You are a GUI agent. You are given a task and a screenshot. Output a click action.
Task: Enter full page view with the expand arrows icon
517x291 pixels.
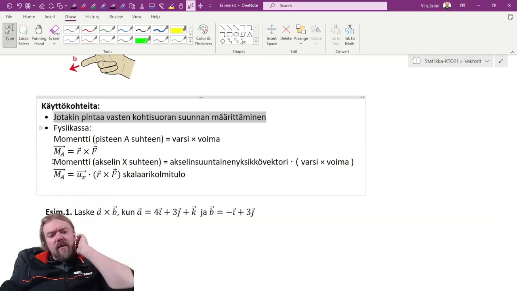coord(501,61)
